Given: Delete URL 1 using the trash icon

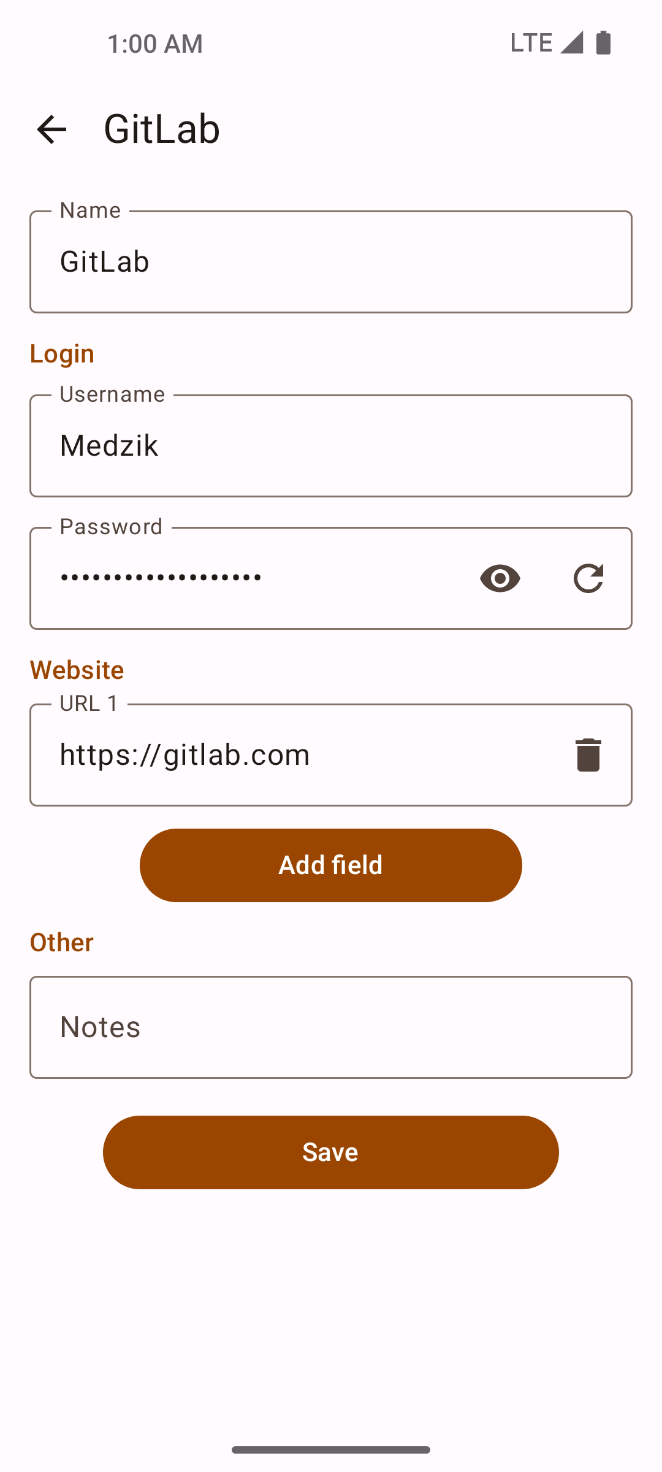Looking at the screenshot, I should click(588, 755).
